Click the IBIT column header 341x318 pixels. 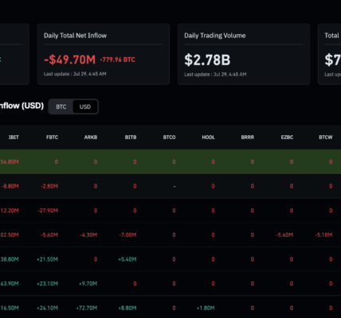[14, 138]
